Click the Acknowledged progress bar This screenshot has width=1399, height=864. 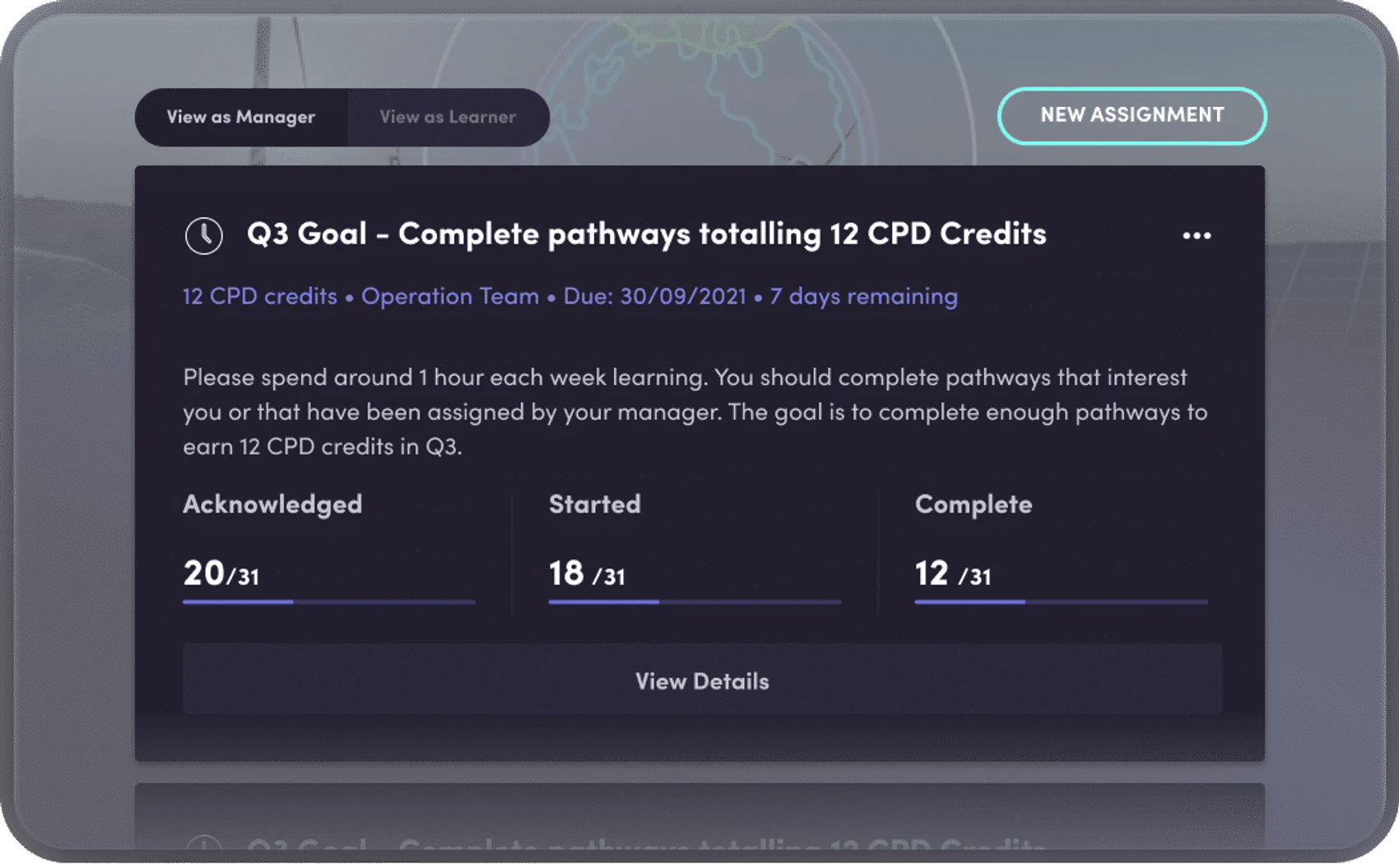pyautogui.click(x=329, y=602)
